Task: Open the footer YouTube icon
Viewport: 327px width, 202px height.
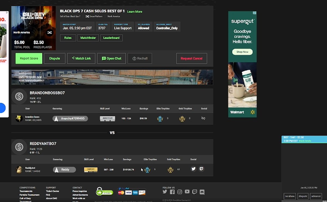Action: click(x=187, y=192)
